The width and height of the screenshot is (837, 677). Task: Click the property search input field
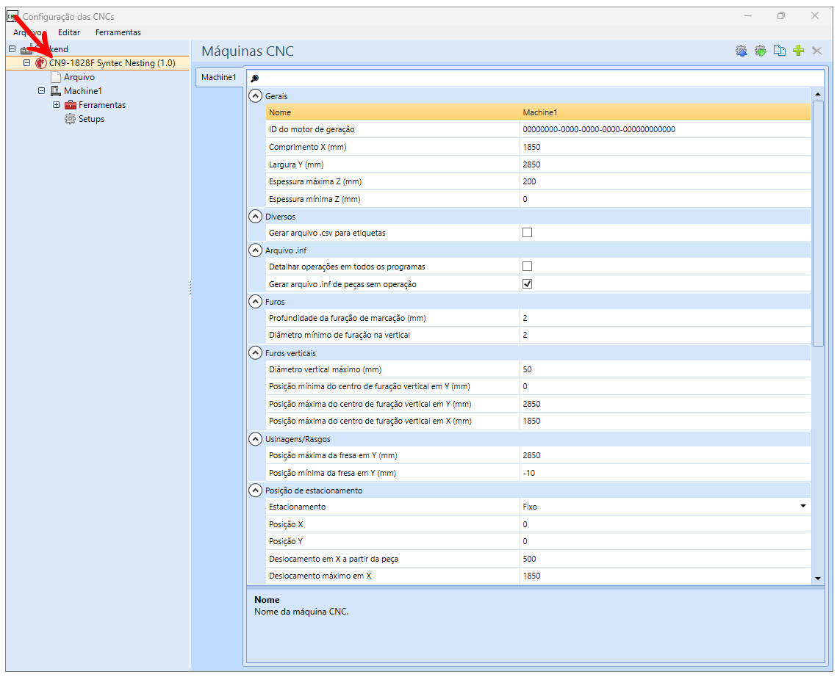coord(536,79)
